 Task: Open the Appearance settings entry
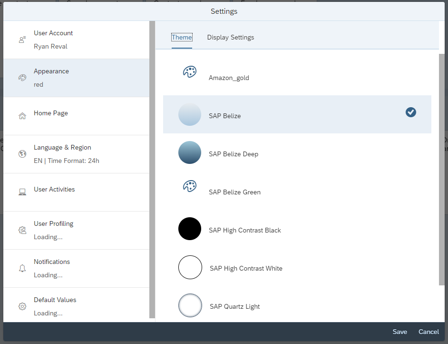pos(76,78)
